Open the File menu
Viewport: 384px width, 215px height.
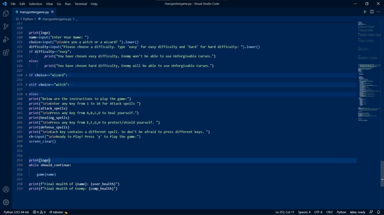[x=13, y=4]
